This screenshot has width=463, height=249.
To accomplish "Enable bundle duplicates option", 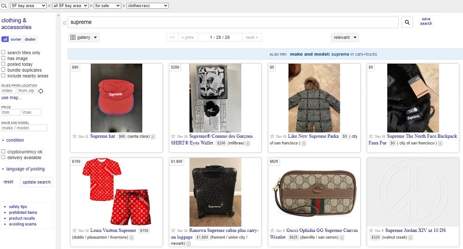I will coord(3,70).
